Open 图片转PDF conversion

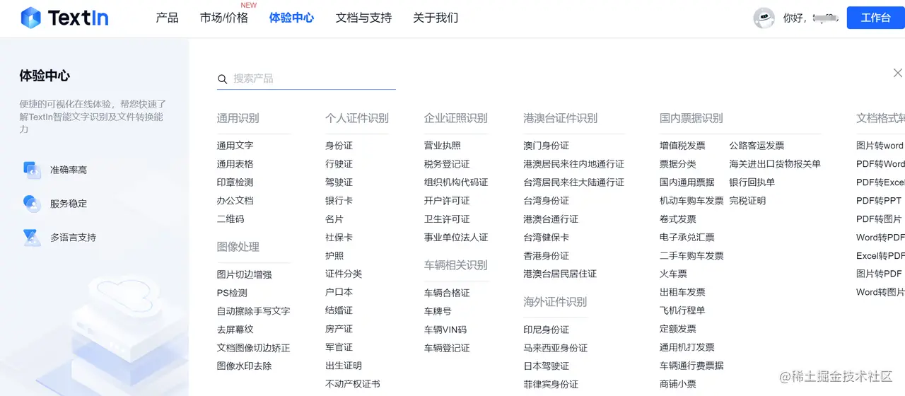click(x=879, y=274)
